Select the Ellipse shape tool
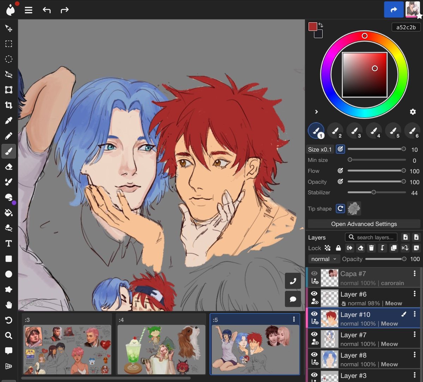 (x=9, y=274)
